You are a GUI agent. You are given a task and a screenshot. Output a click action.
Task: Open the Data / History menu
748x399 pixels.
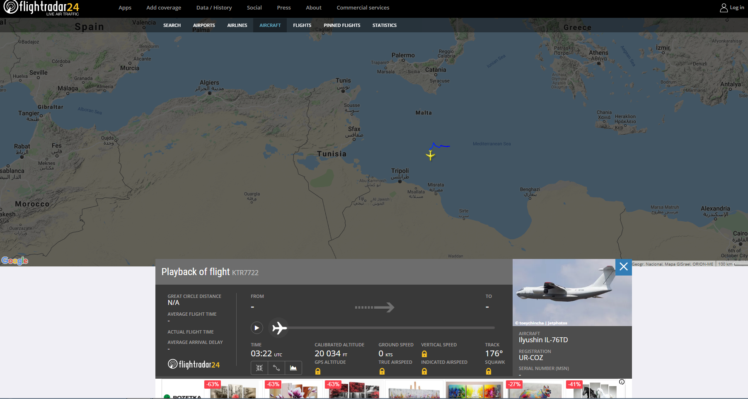click(214, 8)
